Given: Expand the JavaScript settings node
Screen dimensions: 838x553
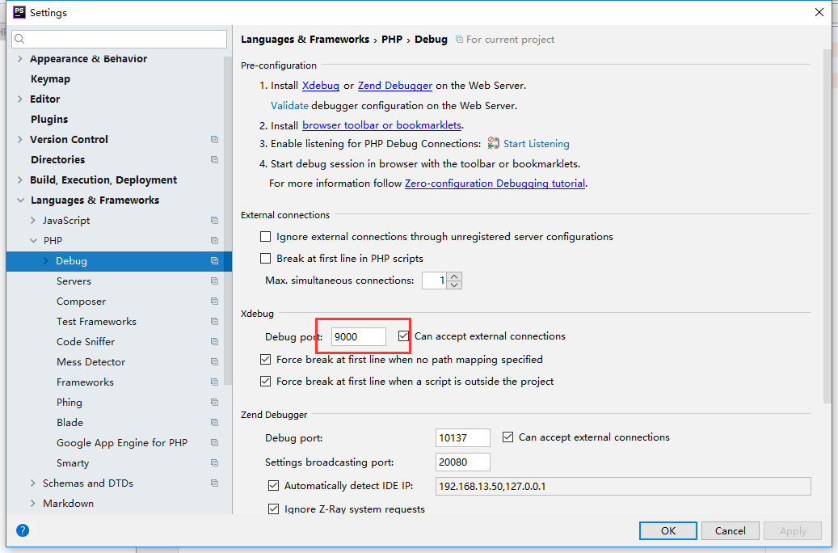Looking at the screenshot, I should (33, 221).
